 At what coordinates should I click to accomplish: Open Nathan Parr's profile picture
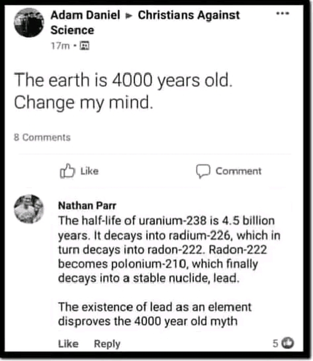[29, 209]
